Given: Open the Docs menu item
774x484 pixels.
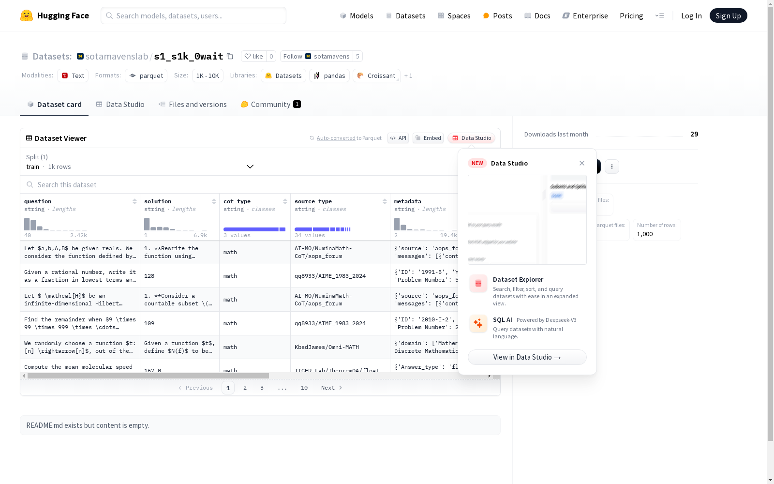Looking at the screenshot, I should (x=537, y=15).
